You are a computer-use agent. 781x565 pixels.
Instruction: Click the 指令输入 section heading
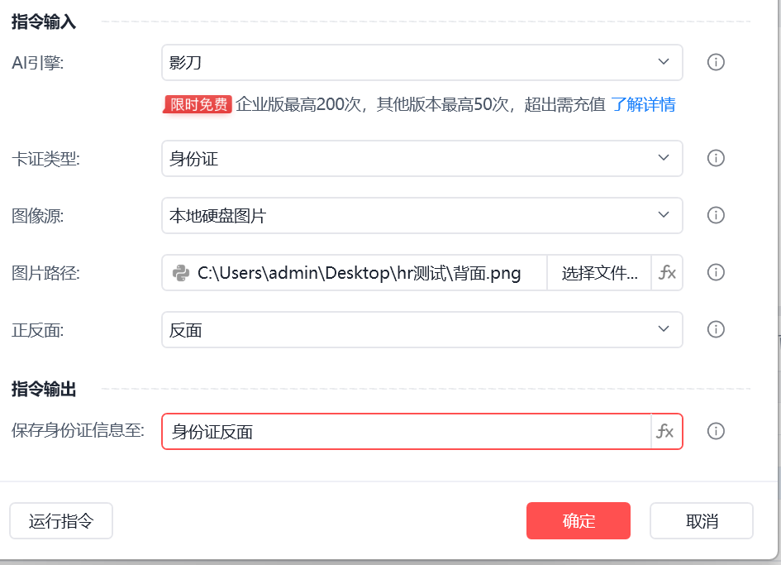[x=44, y=22]
